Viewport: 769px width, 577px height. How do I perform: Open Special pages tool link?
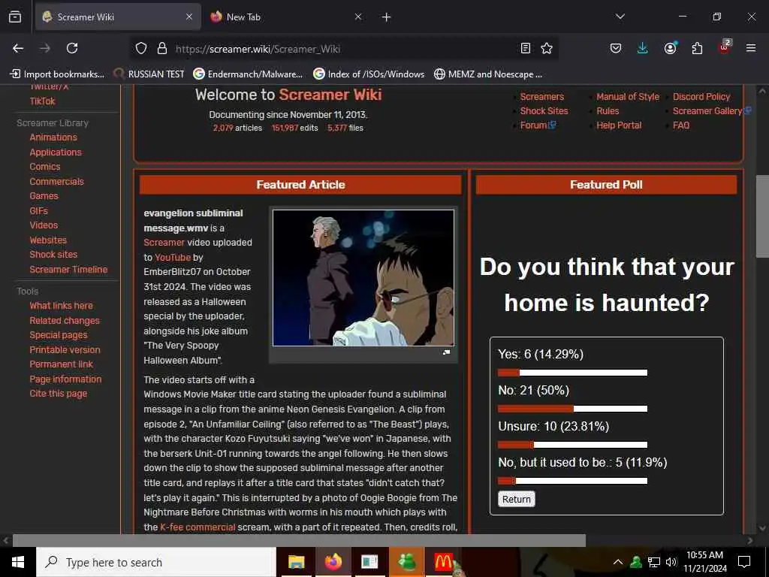(x=58, y=335)
